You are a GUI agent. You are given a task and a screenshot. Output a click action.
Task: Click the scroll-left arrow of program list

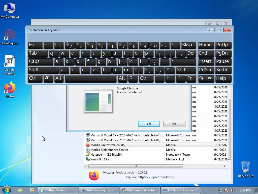coord(86,166)
